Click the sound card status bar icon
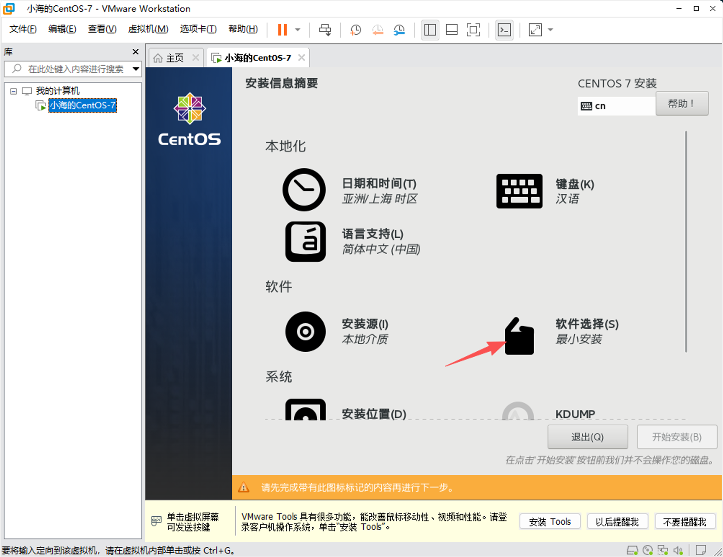Image resolution: width=723 pixels, height=557 pixels. tap(678, 550)
